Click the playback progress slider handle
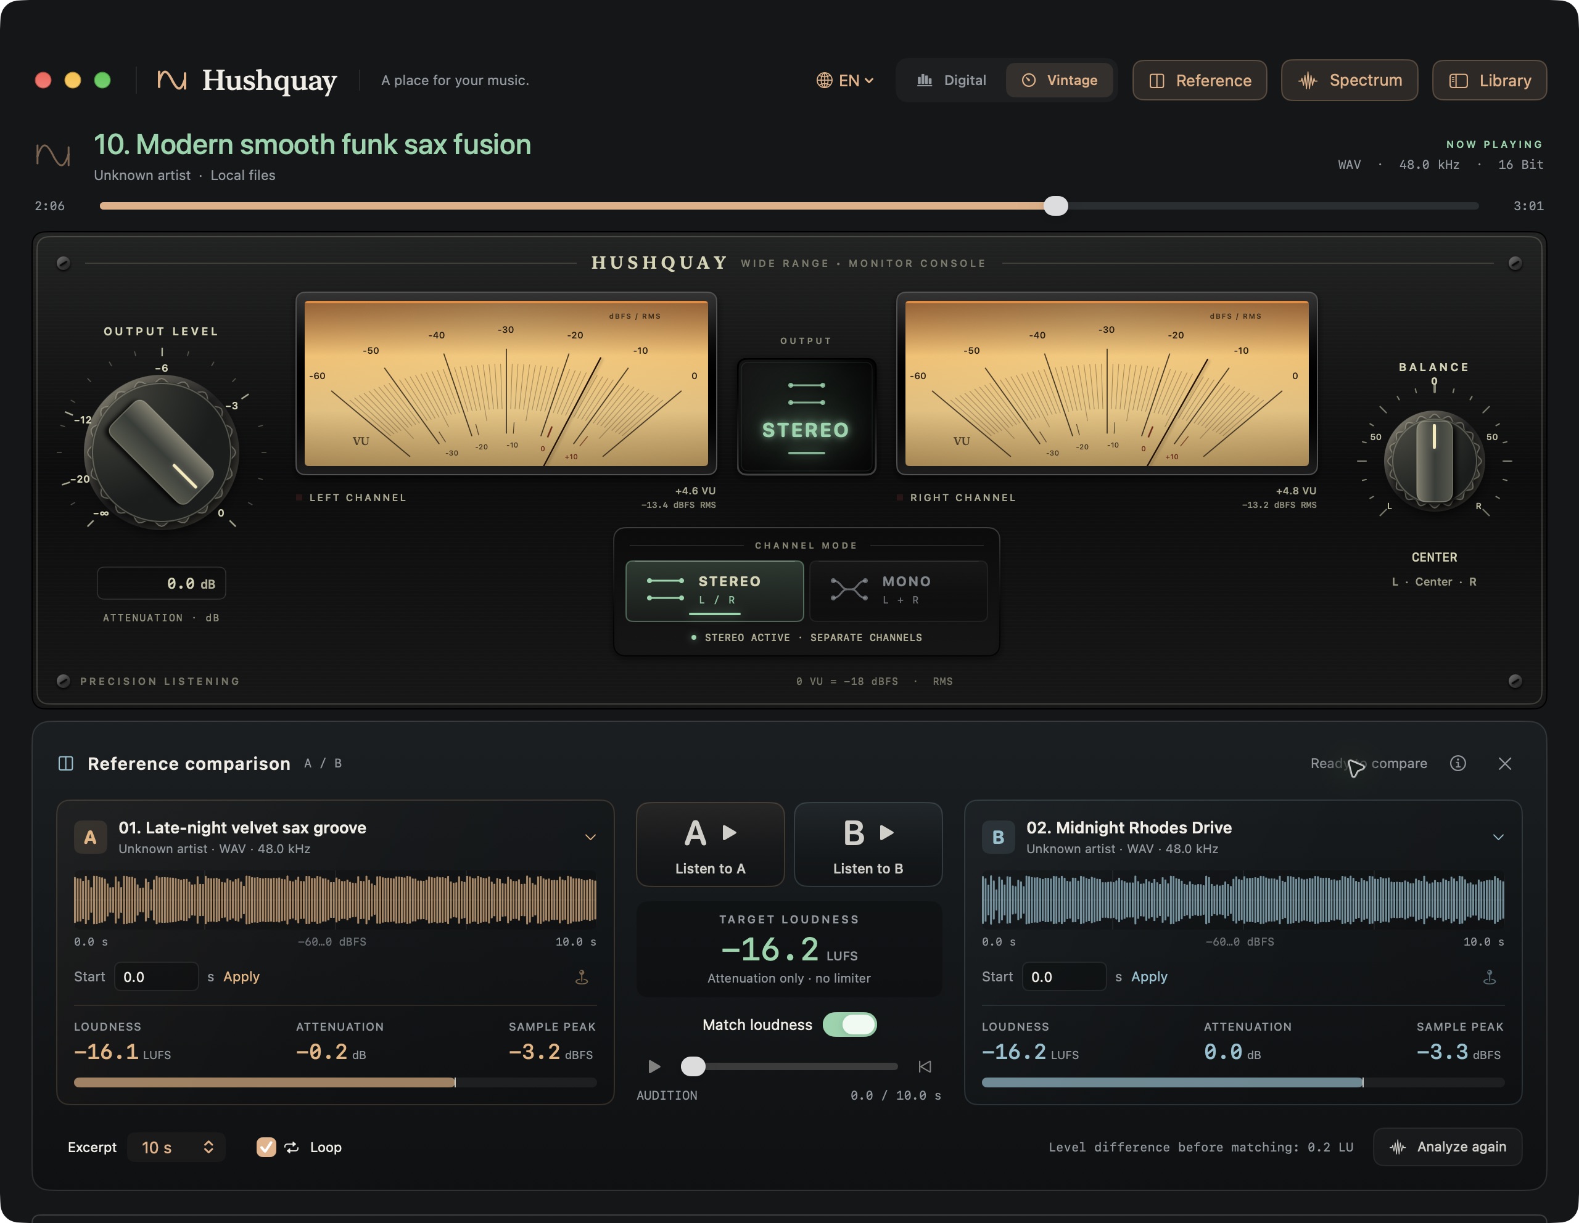 (1055, 206)
